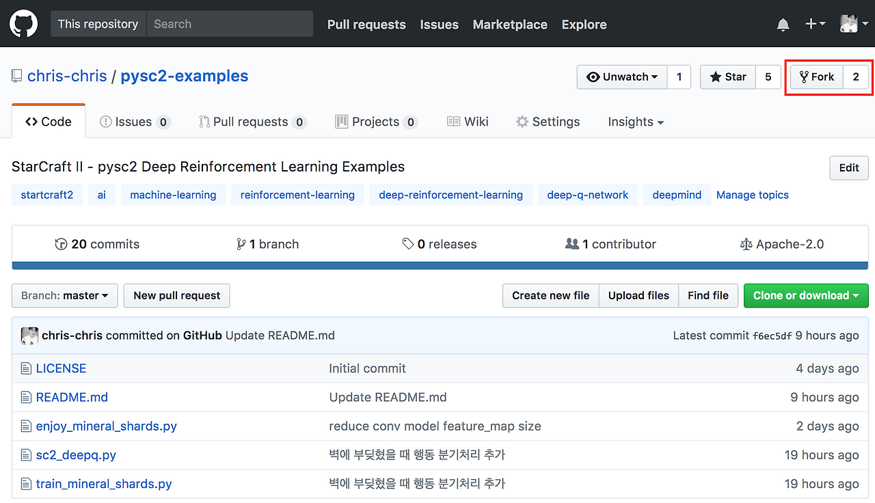The height and width of the screenshot is (503, 875).
Task: Open the LICENSE file
Action: pos(61,368)
